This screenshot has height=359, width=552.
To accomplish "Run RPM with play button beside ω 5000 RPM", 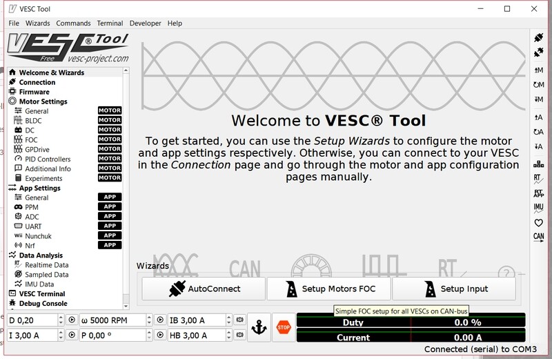I will pyautogui.click(x=160, y=320).
